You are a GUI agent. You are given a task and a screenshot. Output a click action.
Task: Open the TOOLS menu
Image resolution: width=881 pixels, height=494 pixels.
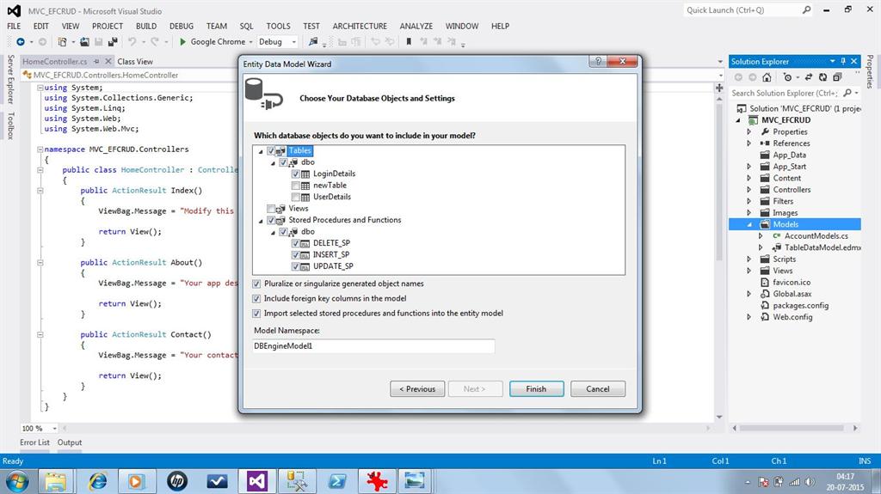click(x=278, y=26)
